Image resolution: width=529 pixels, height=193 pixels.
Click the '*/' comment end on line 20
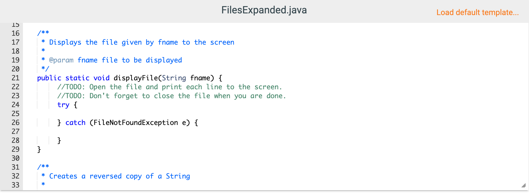(45, 69)
